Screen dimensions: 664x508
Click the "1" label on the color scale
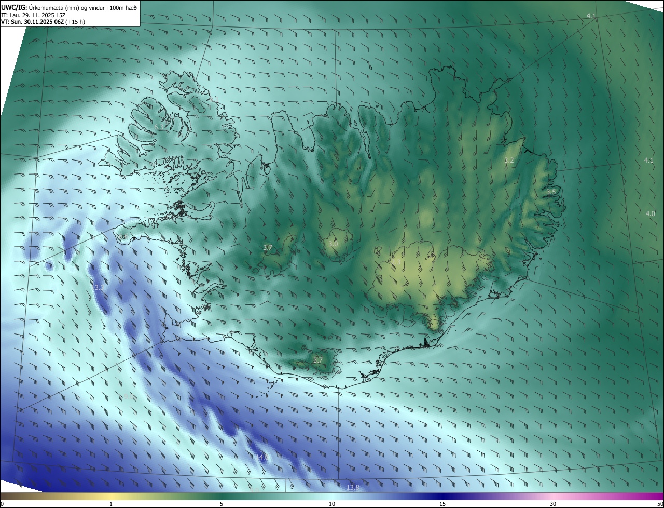(x=111, y=504)
